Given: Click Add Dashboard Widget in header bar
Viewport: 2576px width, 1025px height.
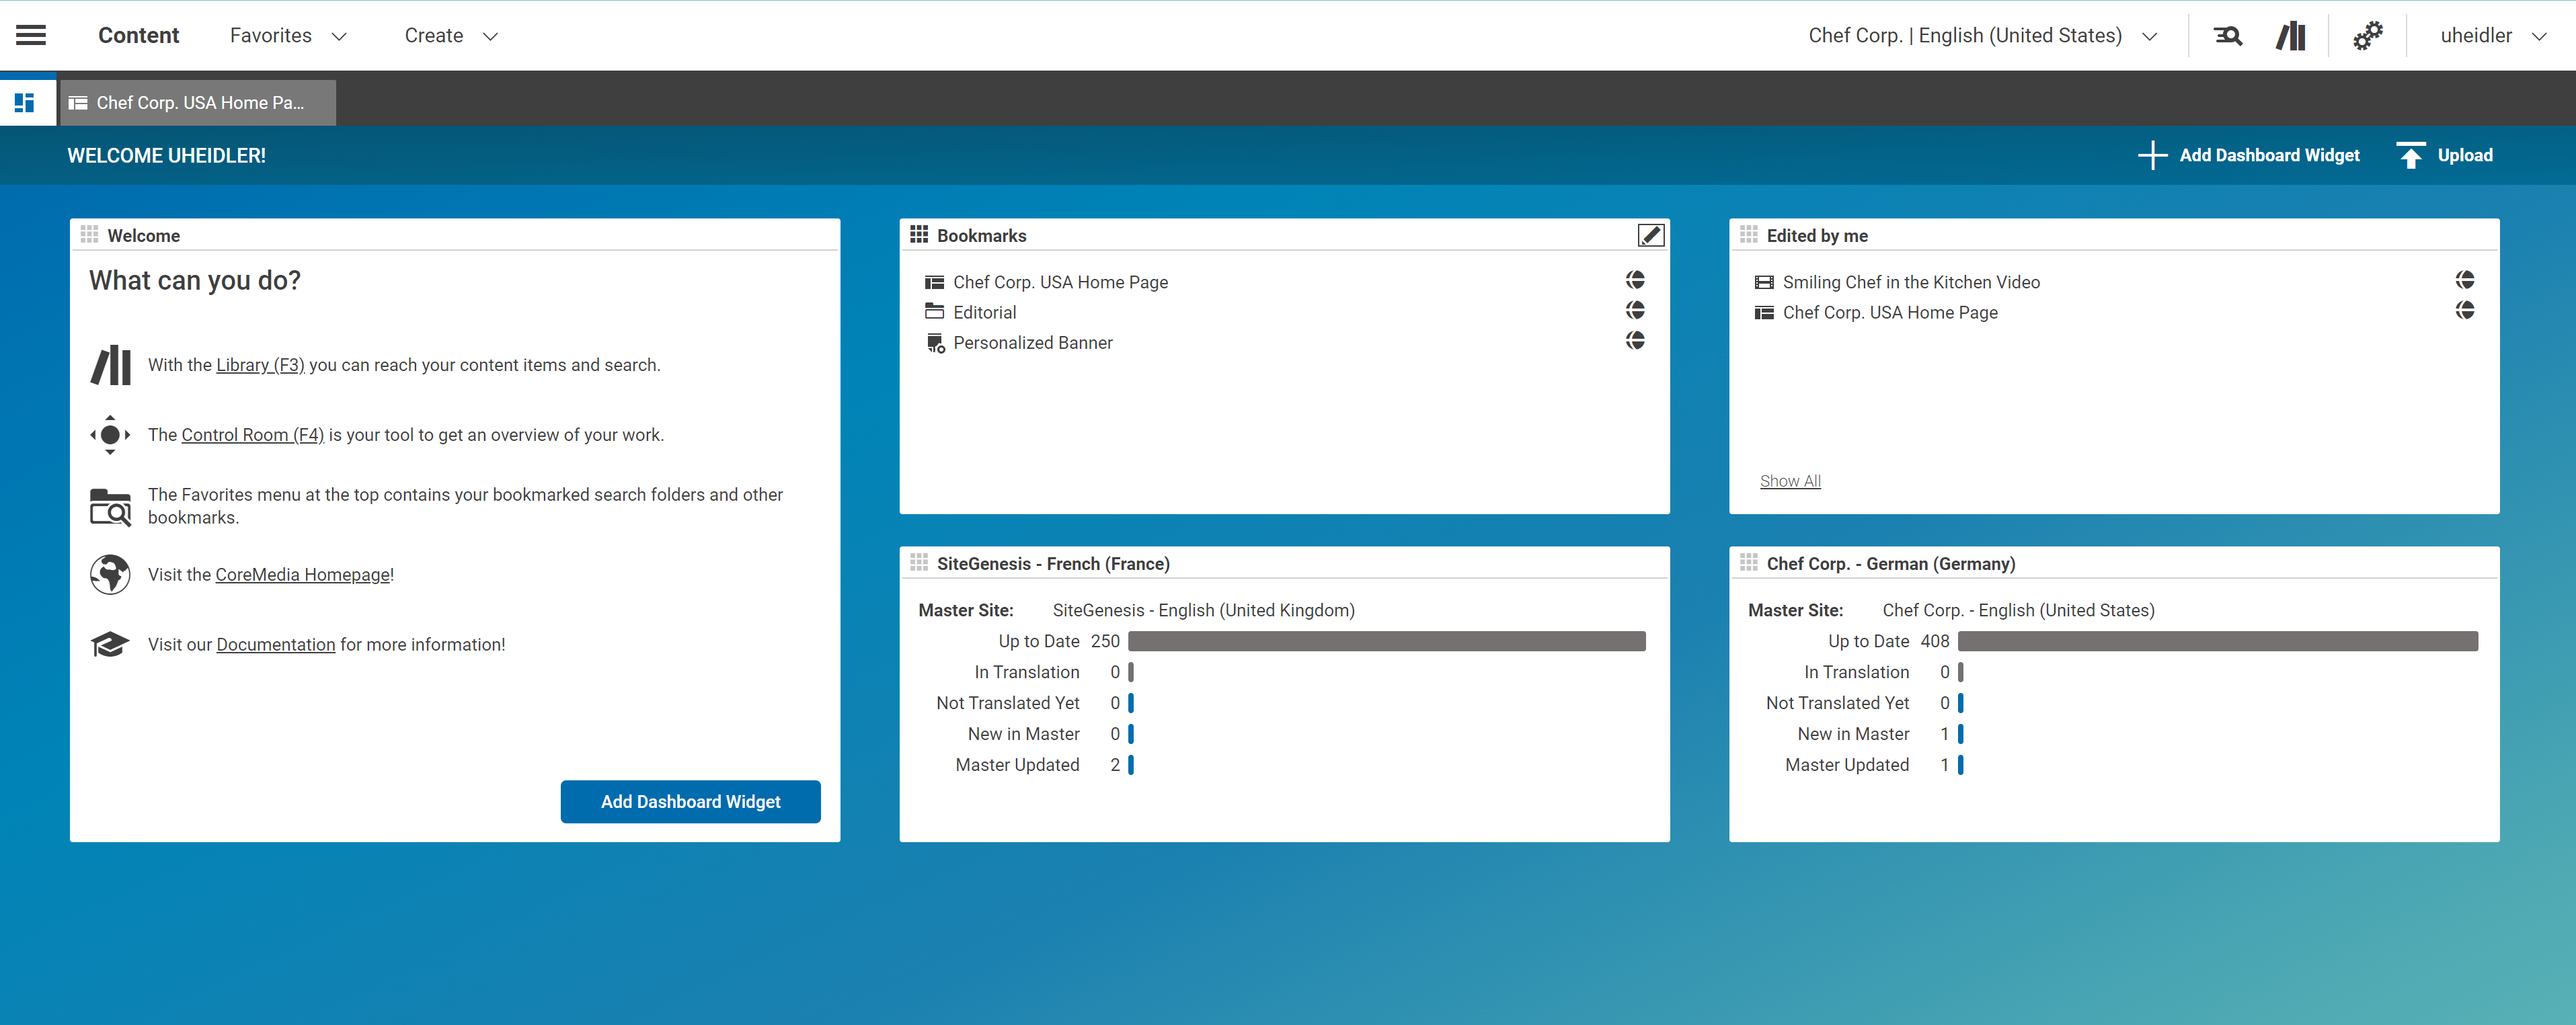Looking at the screenshot, I should coord(2269,155).
